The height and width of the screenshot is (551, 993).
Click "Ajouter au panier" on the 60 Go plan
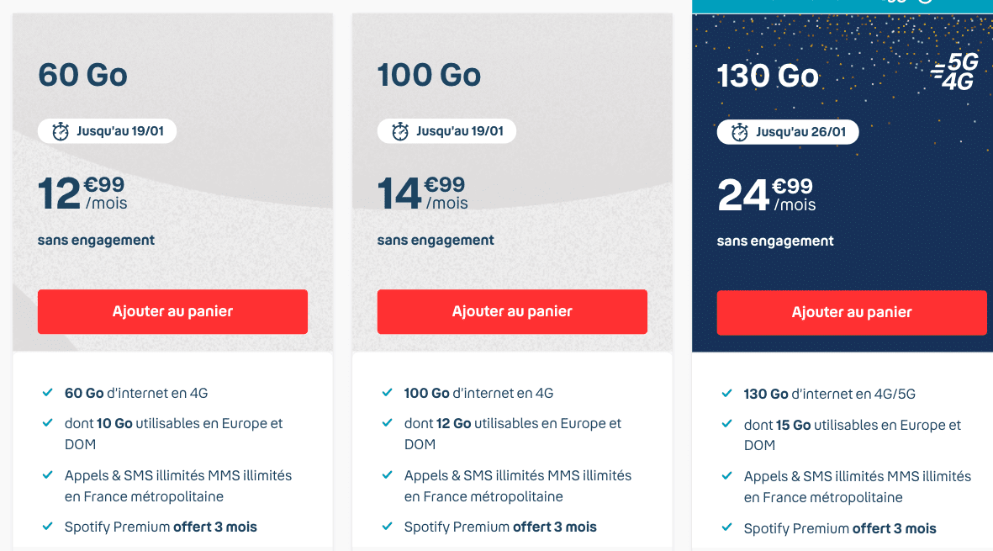coord(172,311)
